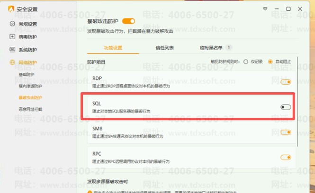Click the Huorong flame logo icon
This screenshot has width=315, height=193.
point(11,9)
